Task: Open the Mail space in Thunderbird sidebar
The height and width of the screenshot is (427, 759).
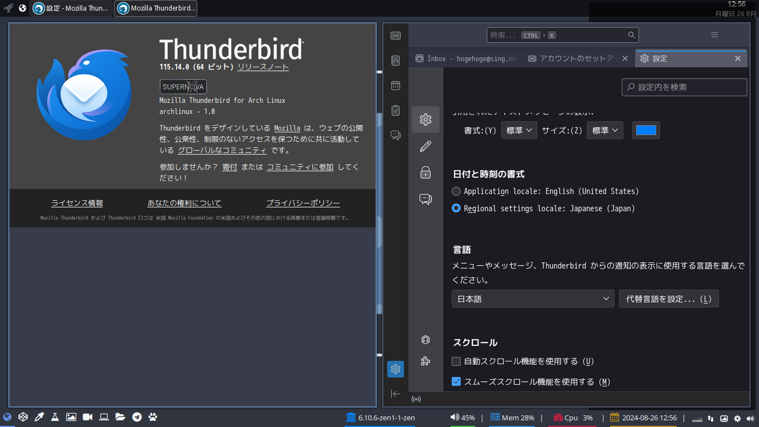Action: coord(396,36)
